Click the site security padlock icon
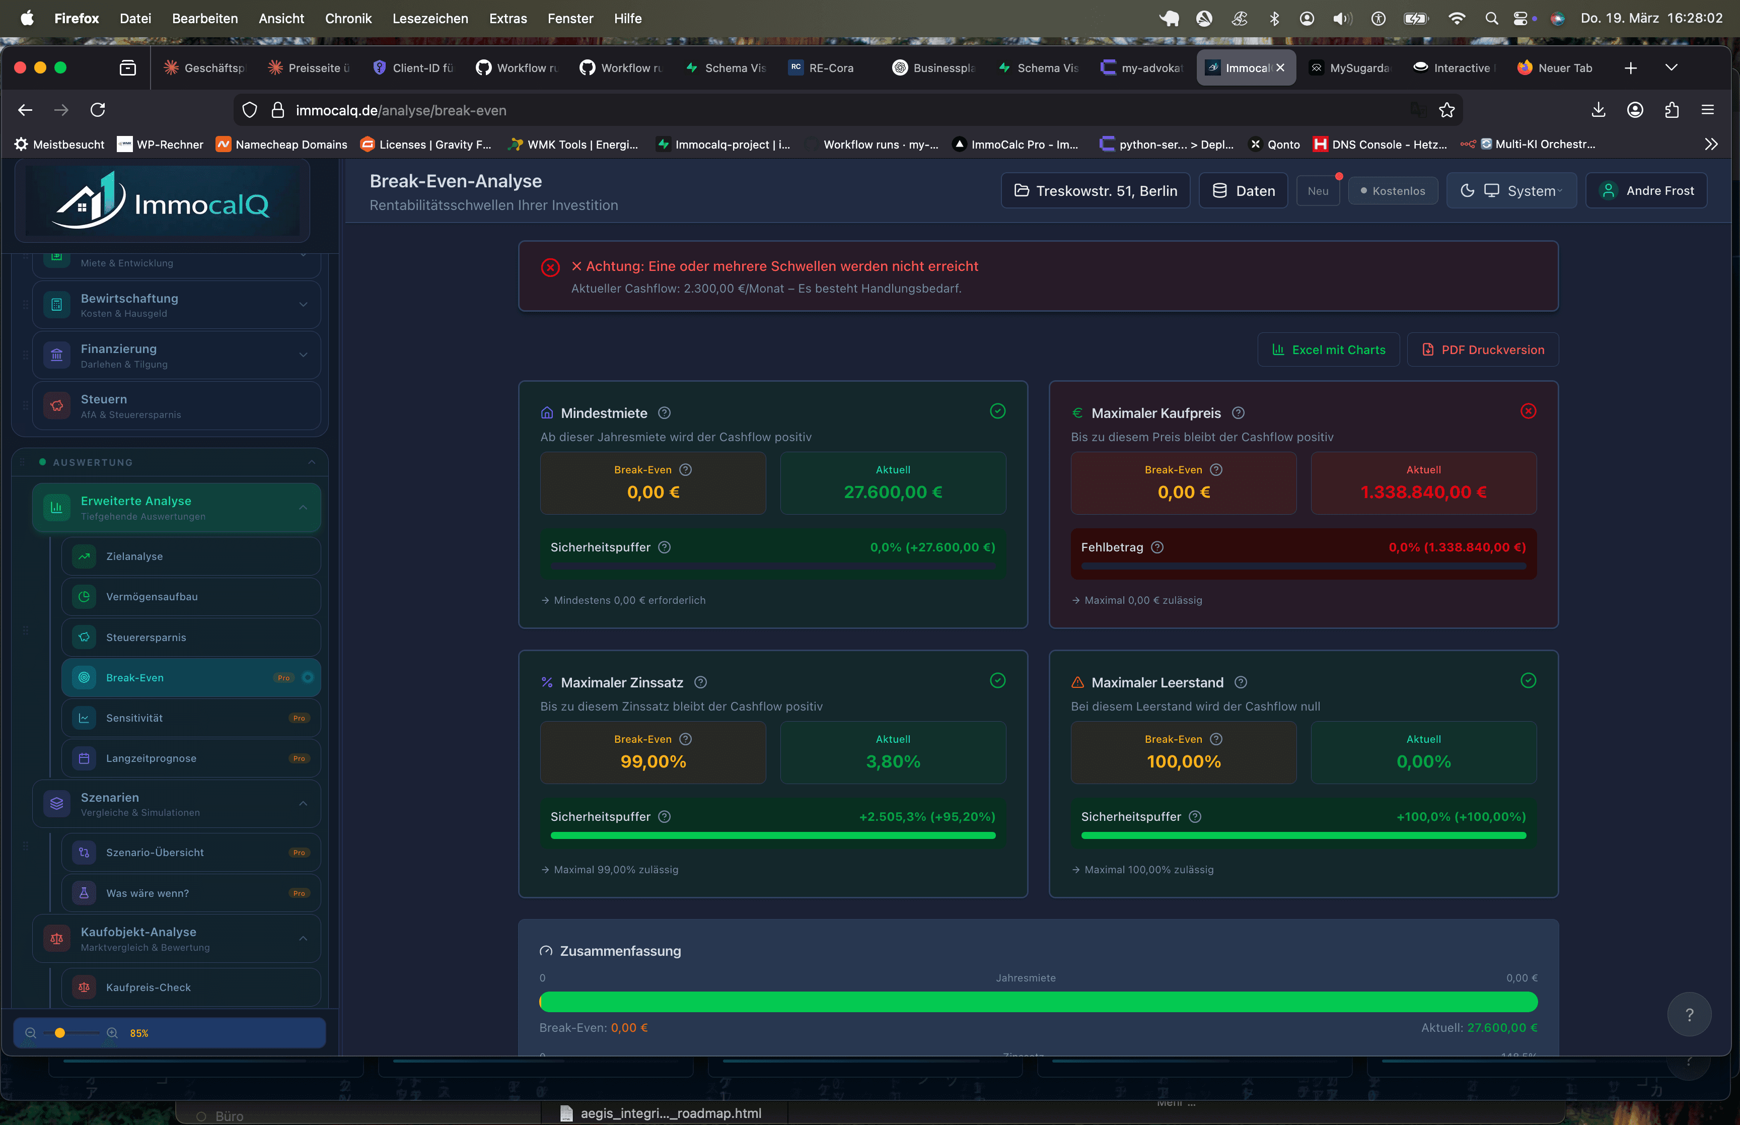The image size is (1740, 1125). [x=277, y=110]
